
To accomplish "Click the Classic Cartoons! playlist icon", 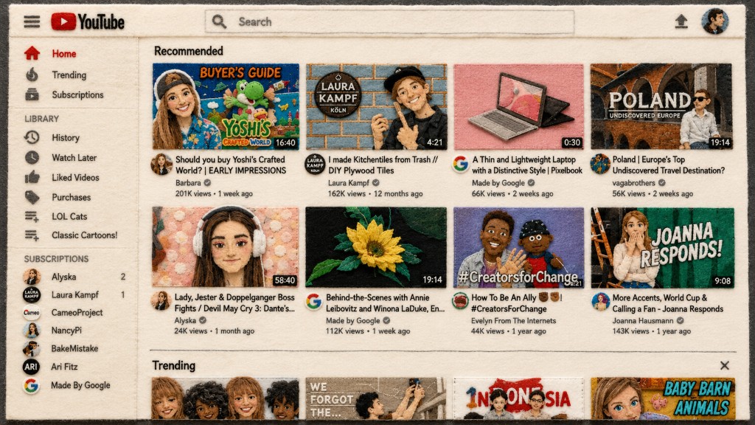I will click(x=32, y=235).
